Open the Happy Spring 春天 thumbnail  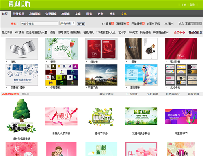point(62,49)
